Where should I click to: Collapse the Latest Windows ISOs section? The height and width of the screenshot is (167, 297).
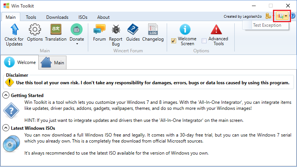[6, 128]
